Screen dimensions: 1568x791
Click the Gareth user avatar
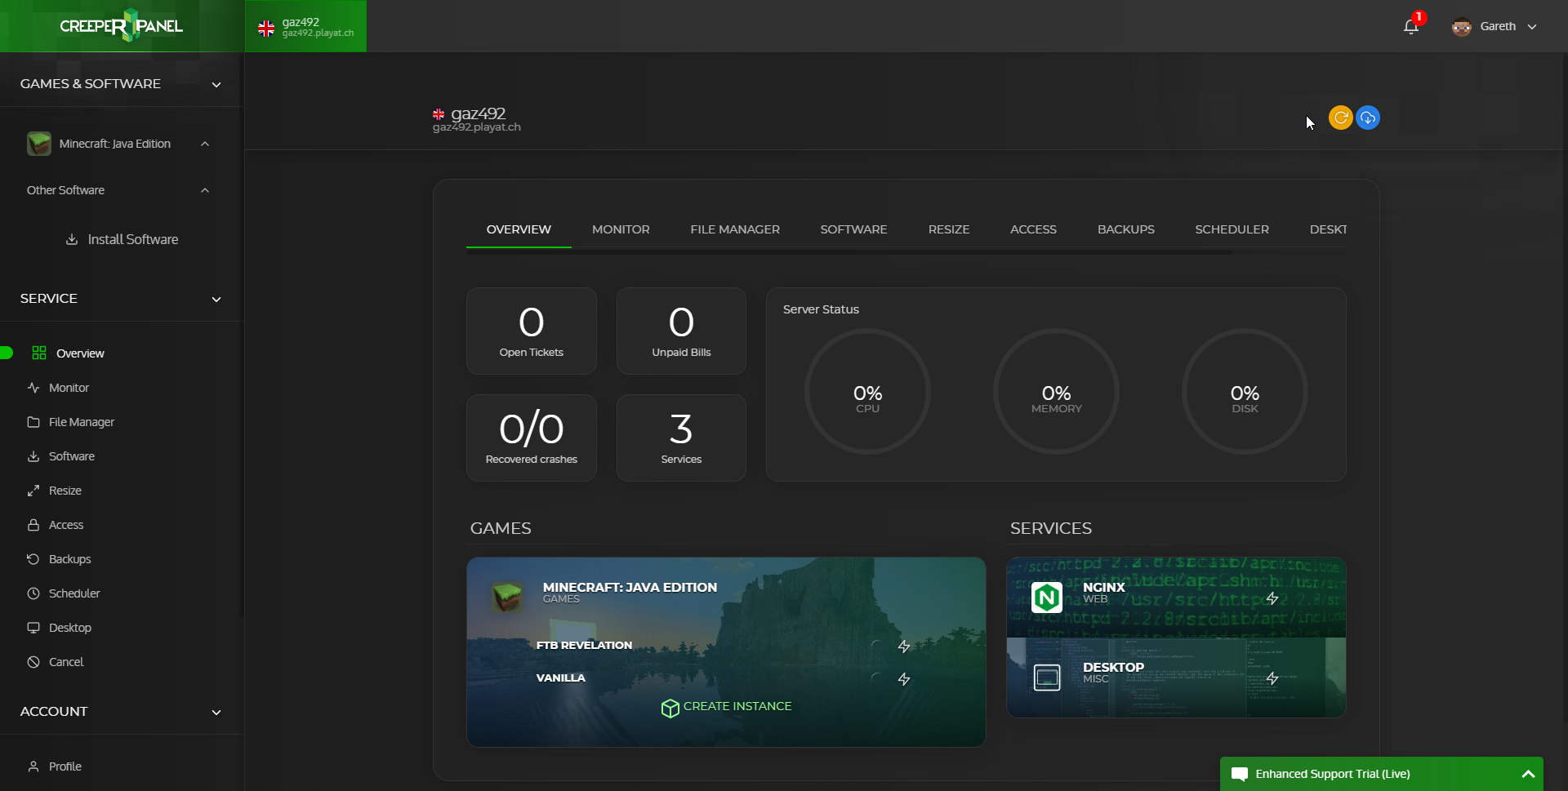(x=1462, y=27)
